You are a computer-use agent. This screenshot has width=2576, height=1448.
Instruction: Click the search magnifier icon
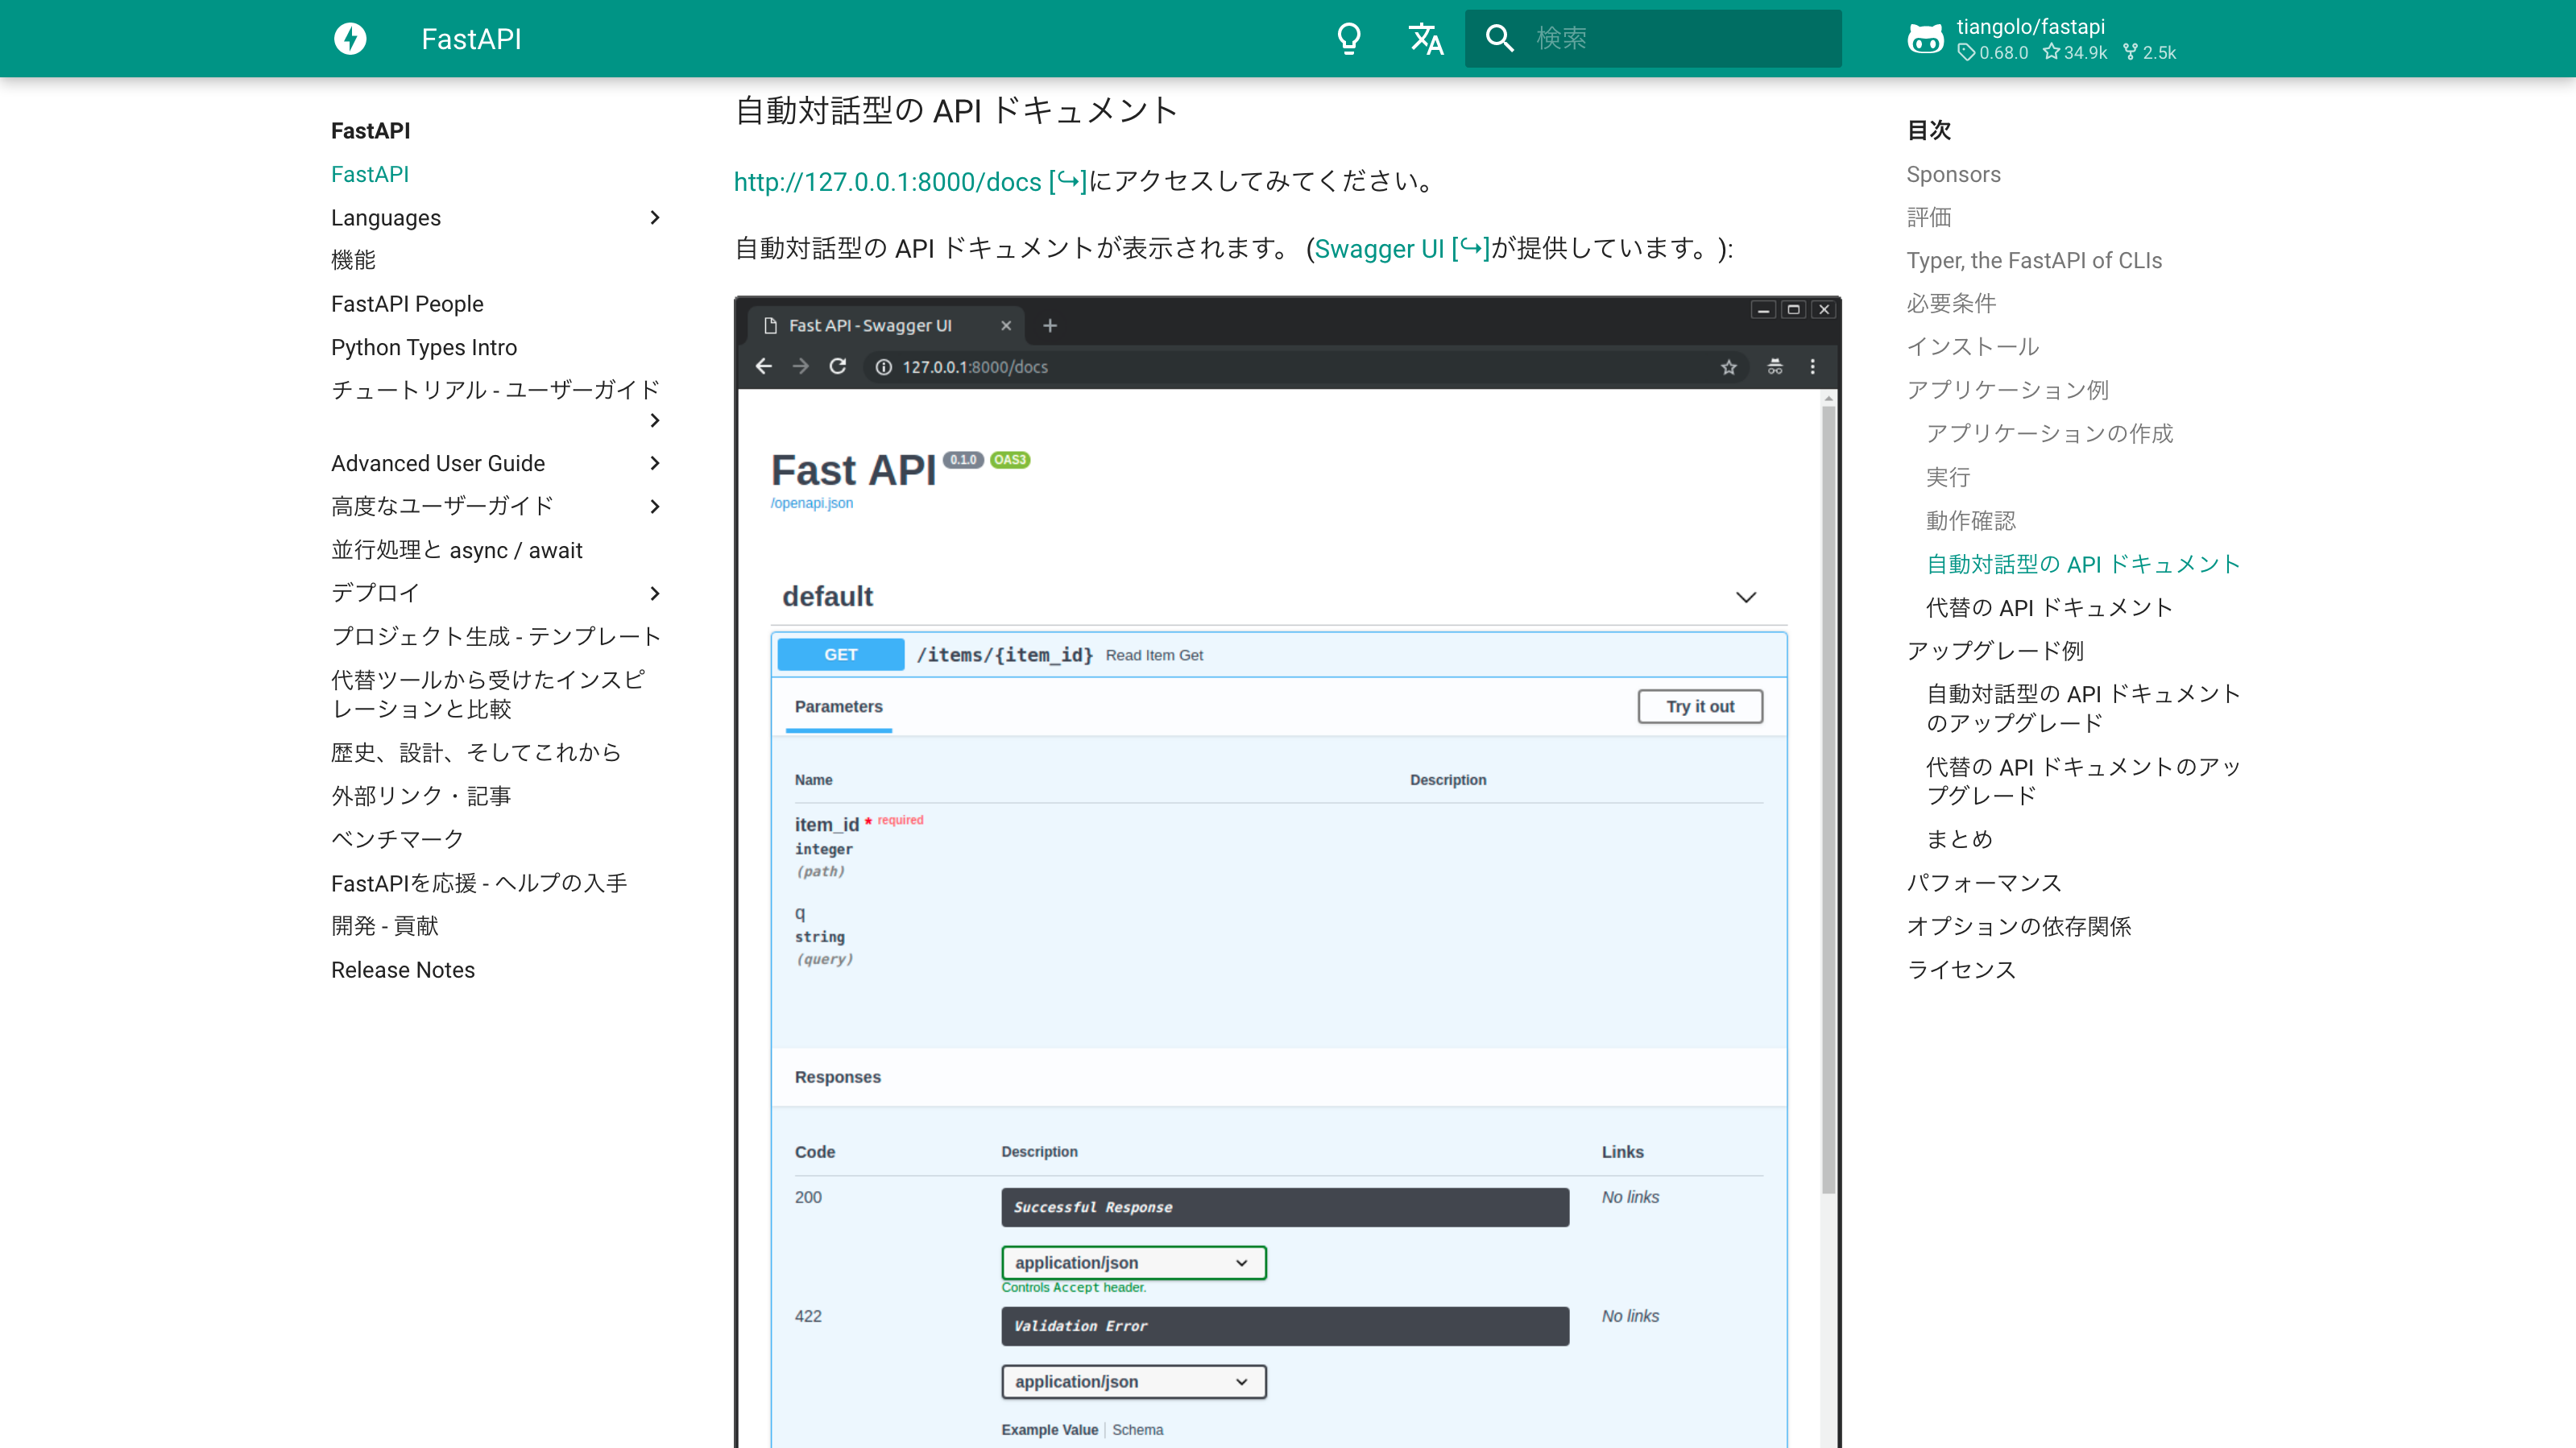pyautogui.click(x=1499, y=38)
